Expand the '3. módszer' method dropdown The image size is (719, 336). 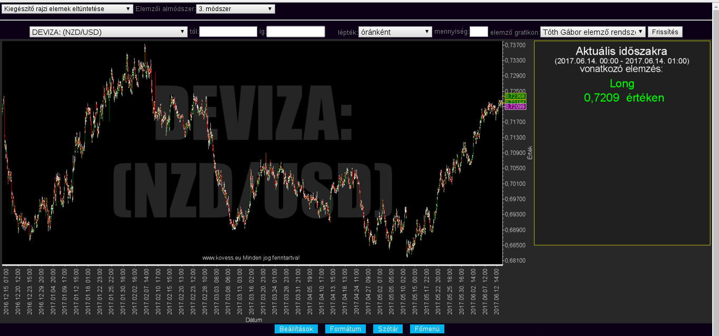235,9
